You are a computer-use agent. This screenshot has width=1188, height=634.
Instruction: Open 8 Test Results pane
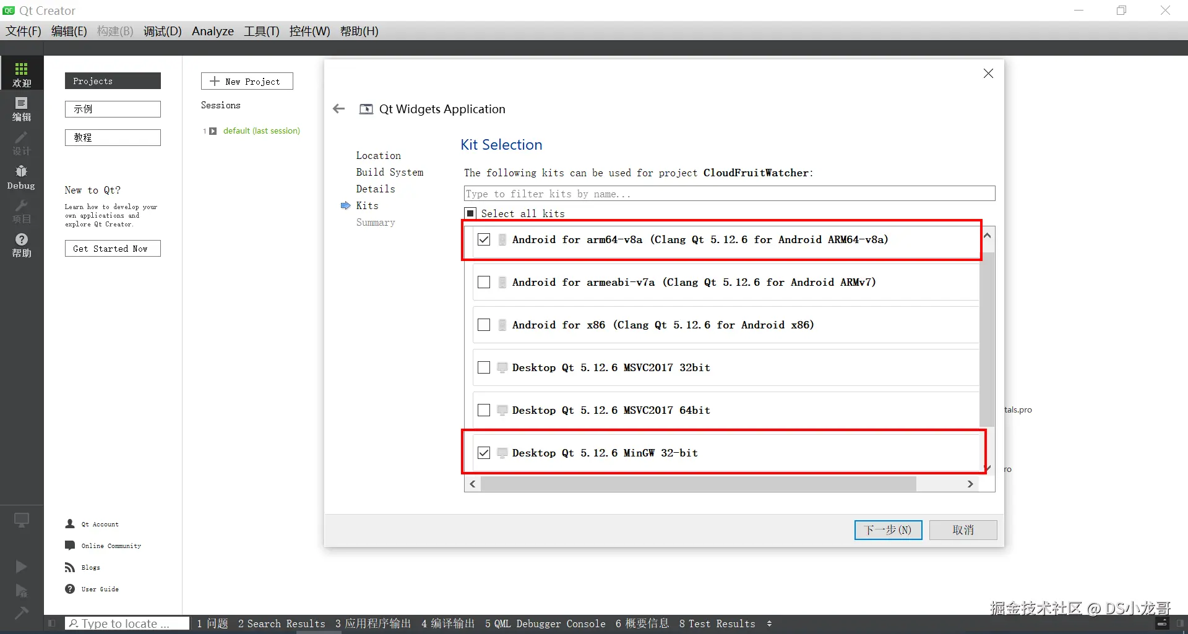pyautogui.click(x=717, y=623)
